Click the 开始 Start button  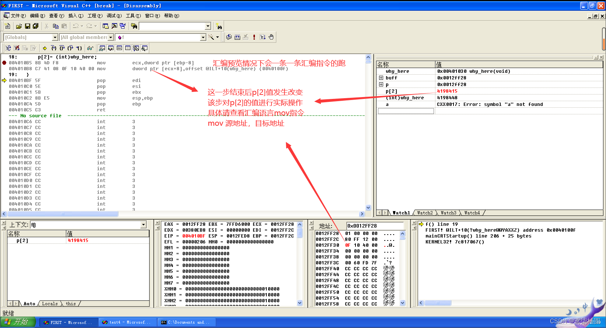tap(18, 322)
